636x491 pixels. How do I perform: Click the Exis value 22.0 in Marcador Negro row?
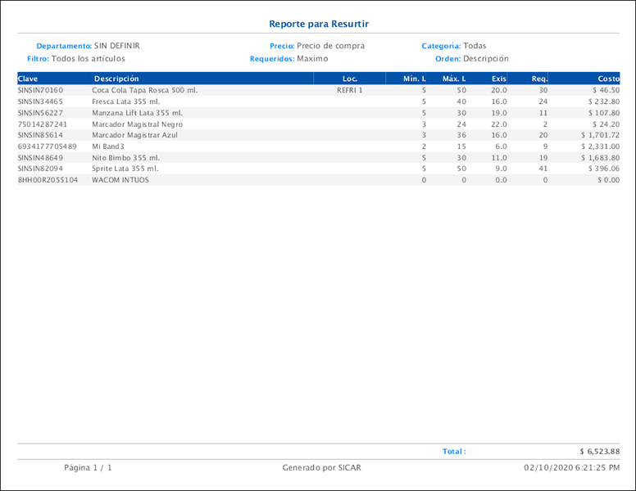(499, 124)
